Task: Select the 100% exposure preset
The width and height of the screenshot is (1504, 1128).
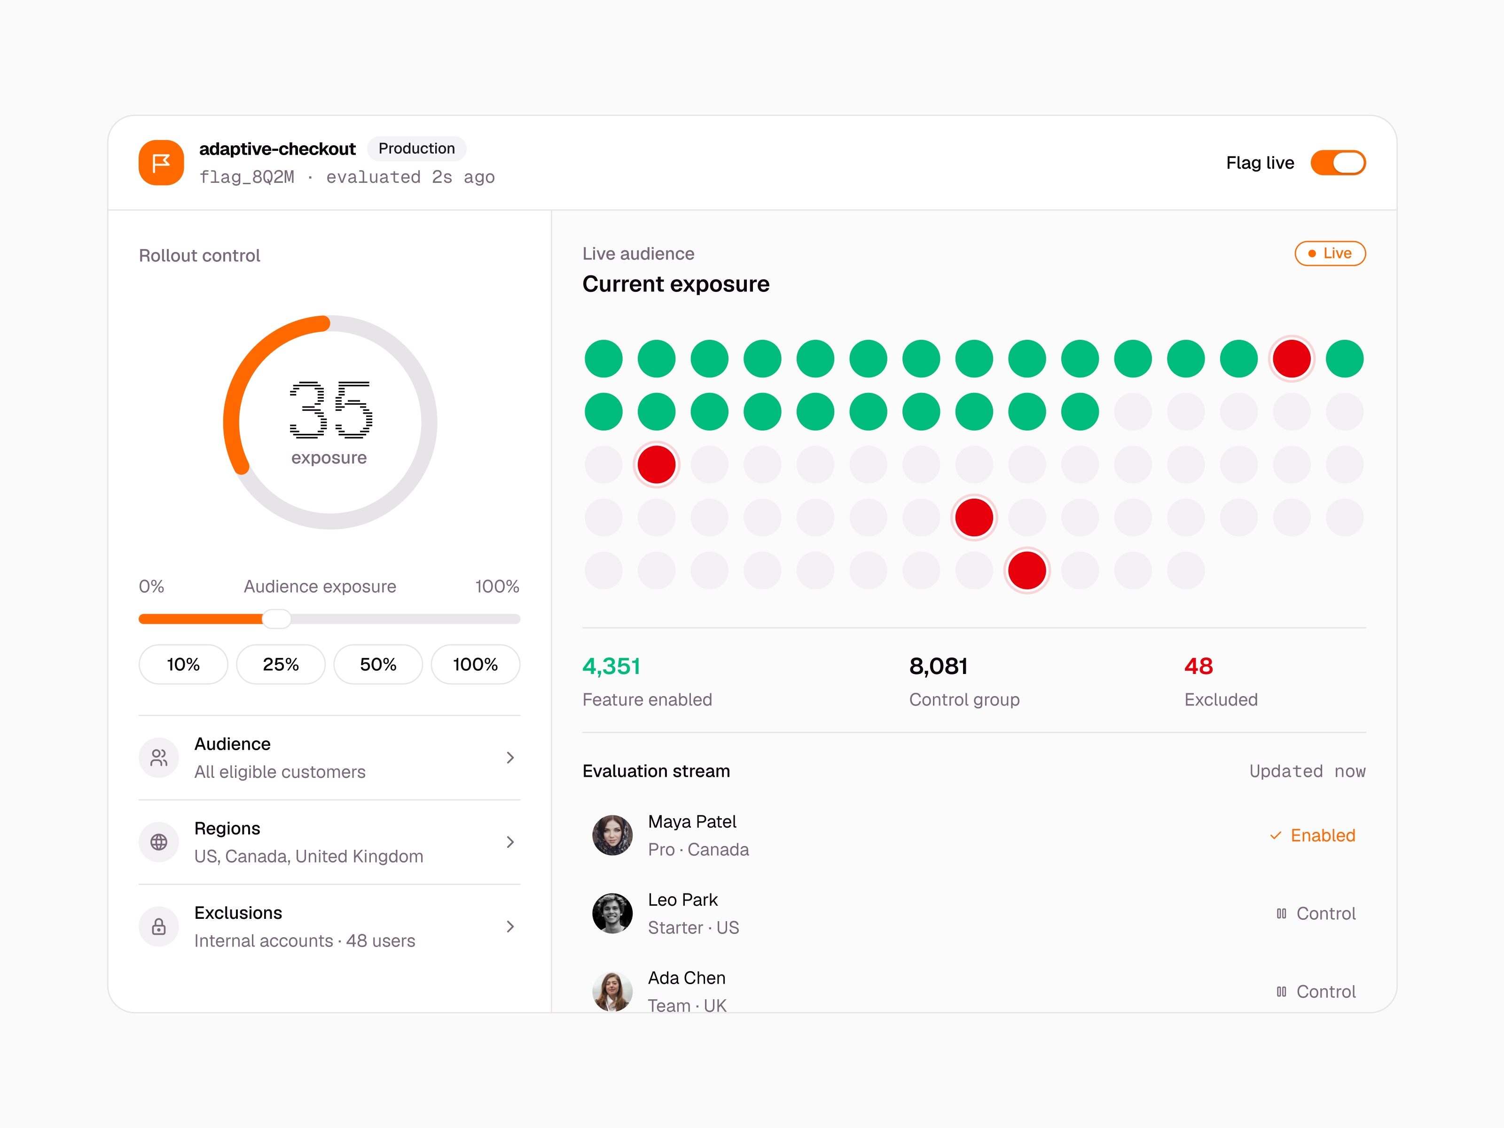Action: (x=475, y=664)
